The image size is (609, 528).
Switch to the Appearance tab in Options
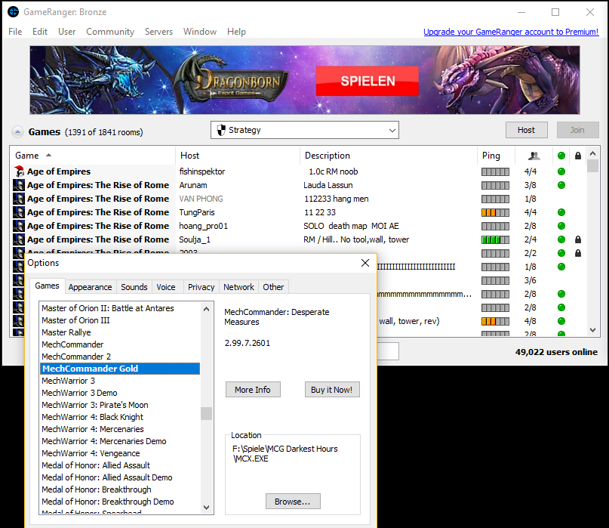click(90, 287)
